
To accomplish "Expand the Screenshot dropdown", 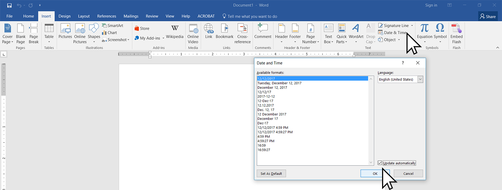I will (x=128, y=40).
